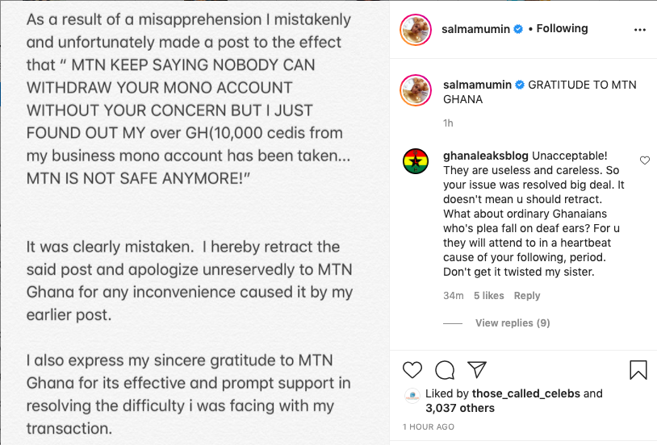Open the three-dot more options menu
Image resolution: width=657 pixels, height=445 pixels.
[x=640, y=30]
